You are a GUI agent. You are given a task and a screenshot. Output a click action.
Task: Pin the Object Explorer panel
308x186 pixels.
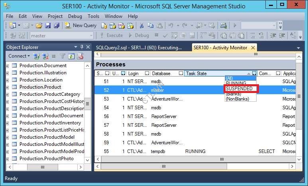coord(82,47)
